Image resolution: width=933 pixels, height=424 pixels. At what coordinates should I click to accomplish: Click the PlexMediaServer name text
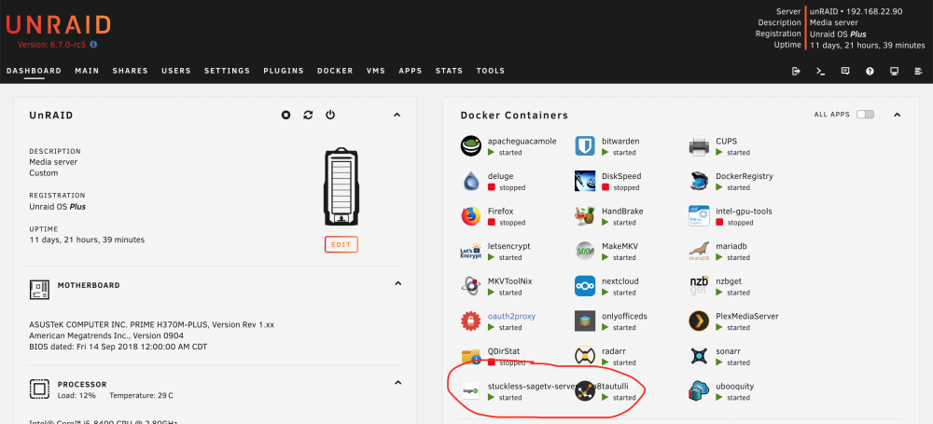pos(746,316)
